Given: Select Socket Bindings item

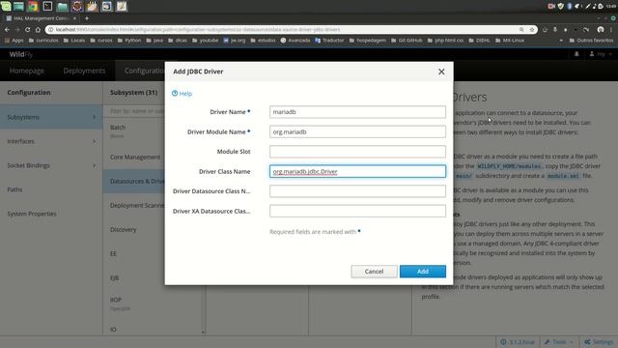Looking at the screenshot, I should (51, 165).
